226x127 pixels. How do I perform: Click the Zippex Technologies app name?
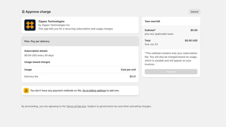coord(51,21)
